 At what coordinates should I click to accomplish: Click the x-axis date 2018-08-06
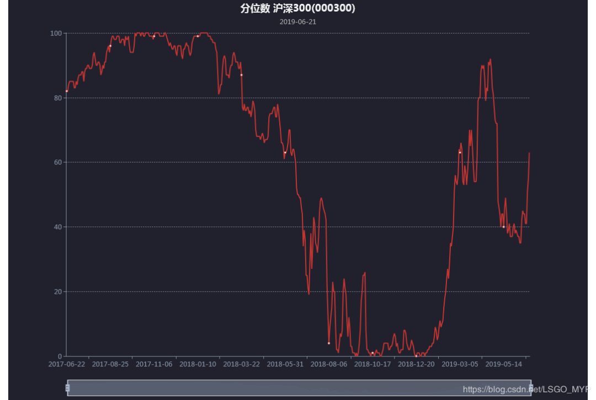pyautogui.click(x=329, y=364)
